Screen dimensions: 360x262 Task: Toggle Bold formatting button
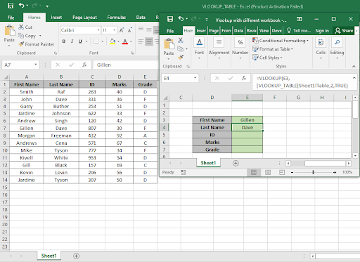tap(64, 41)
